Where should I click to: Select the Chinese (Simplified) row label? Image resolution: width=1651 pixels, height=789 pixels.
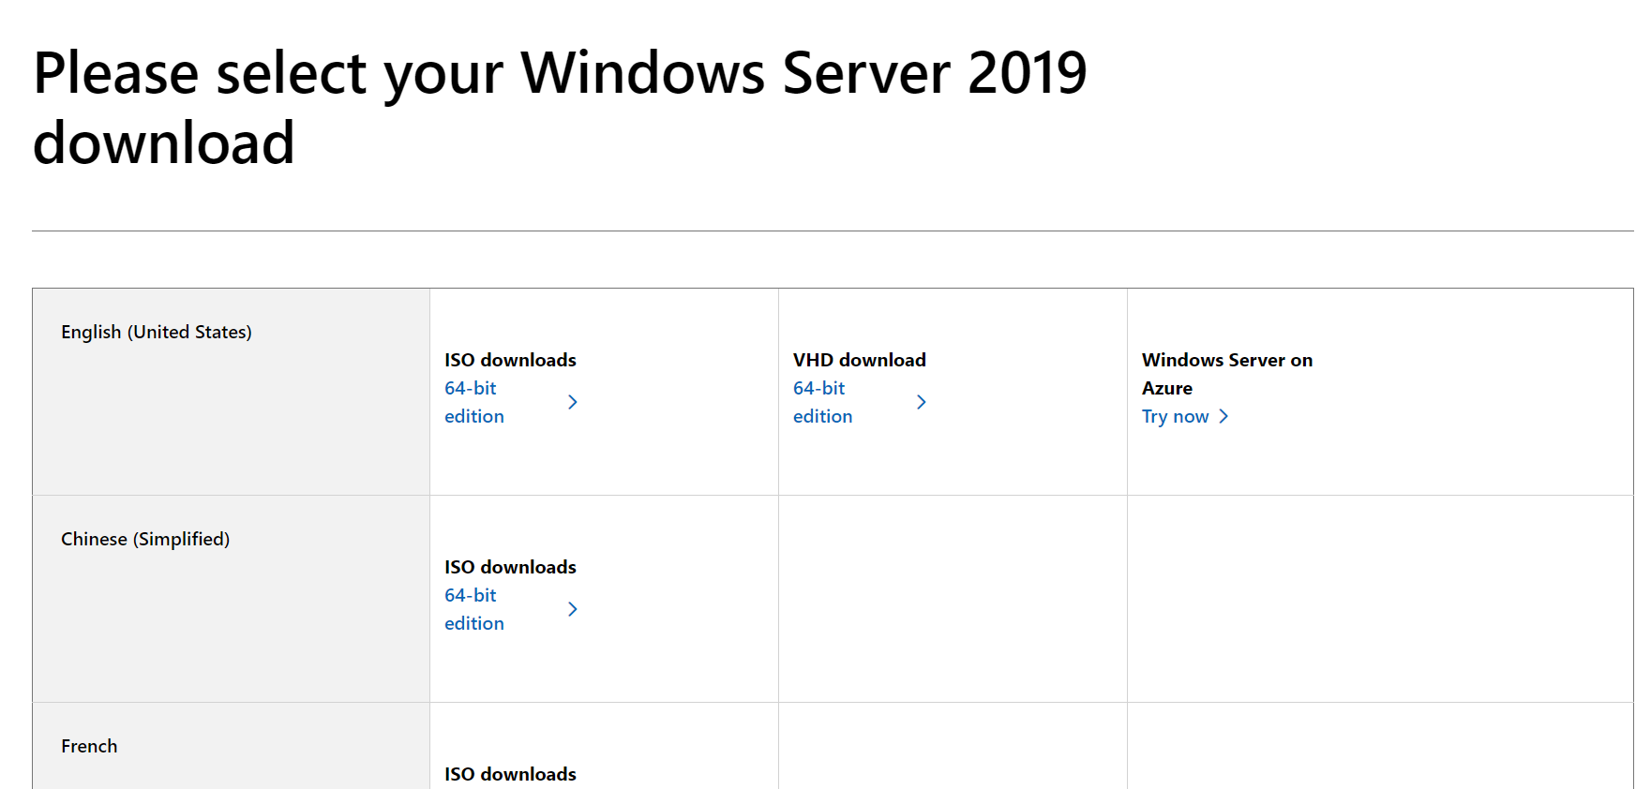[x=145, y=540]
